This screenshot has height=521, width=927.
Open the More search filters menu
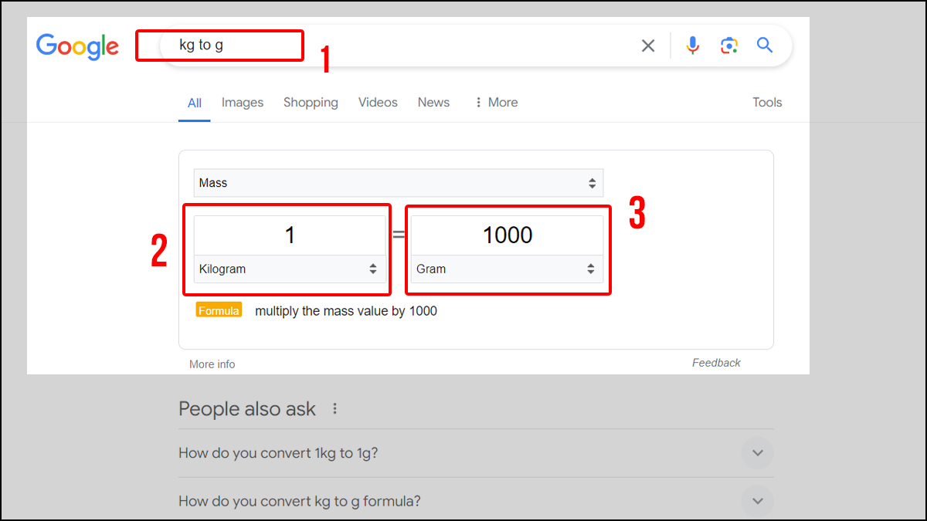(x=496, y=103)
